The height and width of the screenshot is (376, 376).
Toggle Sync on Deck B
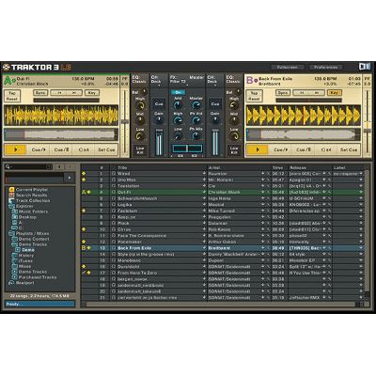click(283, 93)
